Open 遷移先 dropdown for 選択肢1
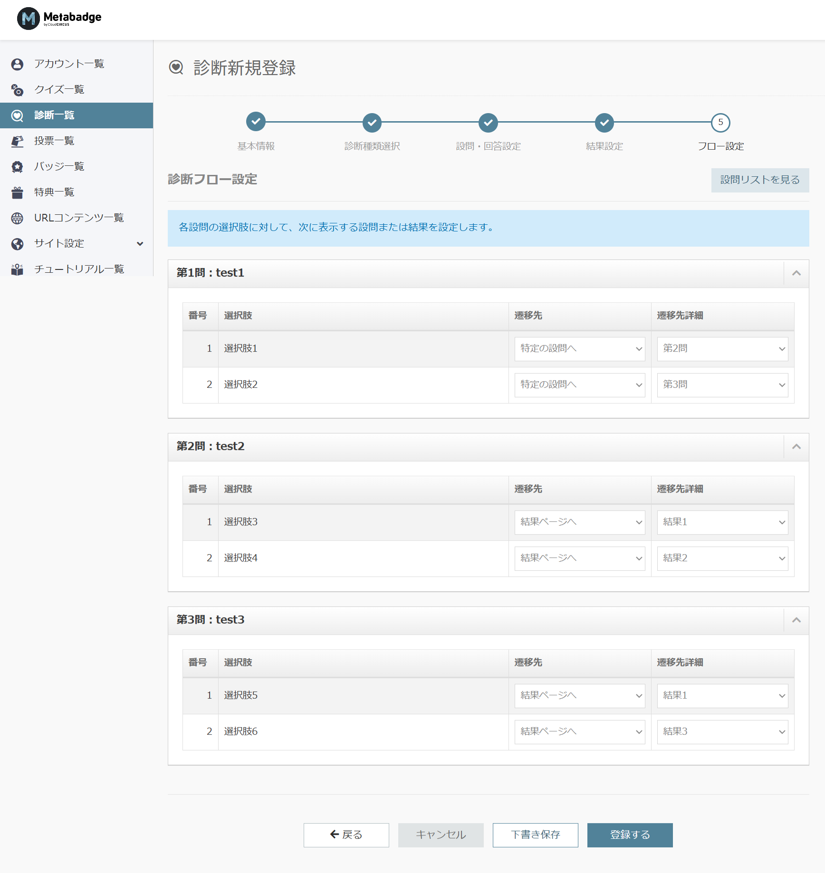 [579, 349]
